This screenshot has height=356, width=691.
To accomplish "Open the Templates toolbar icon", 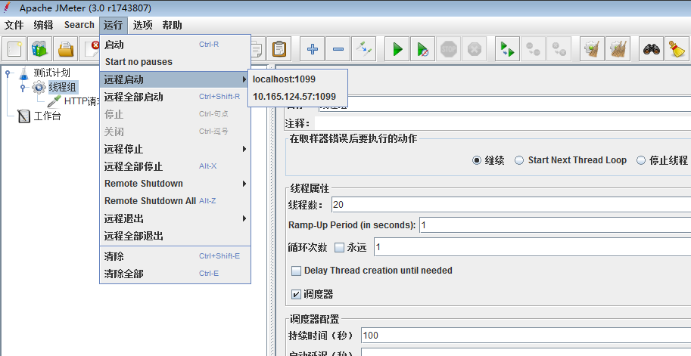I will 39,49.
